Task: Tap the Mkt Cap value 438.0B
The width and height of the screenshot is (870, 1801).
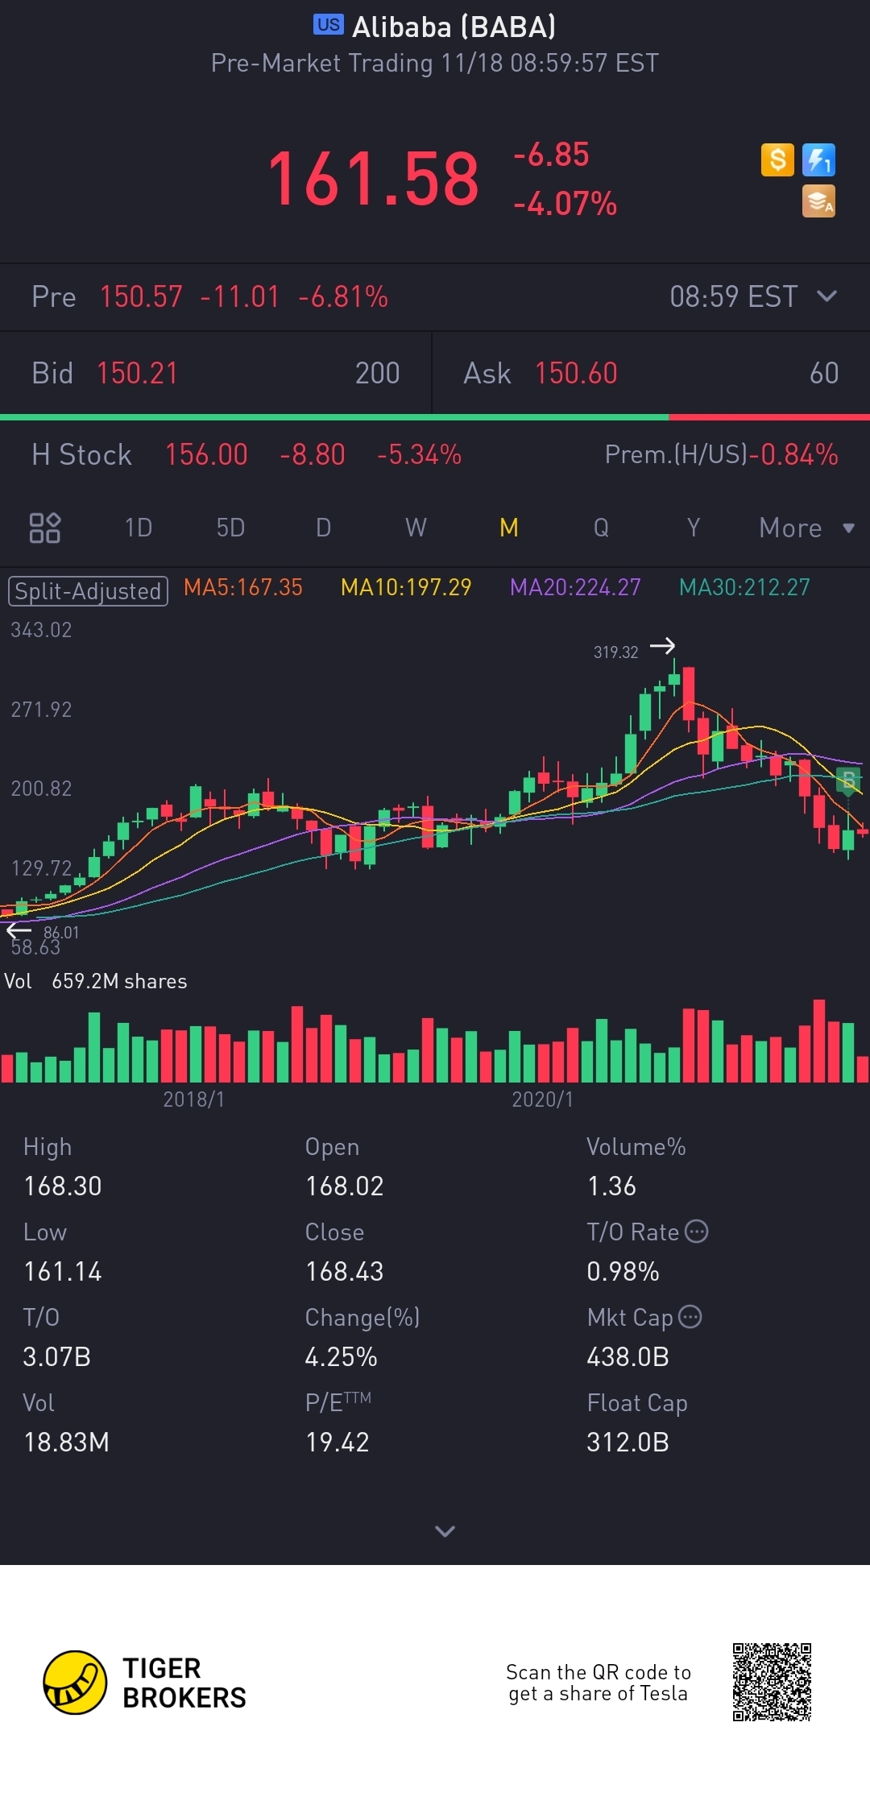Action: [x=628, y=1356]
